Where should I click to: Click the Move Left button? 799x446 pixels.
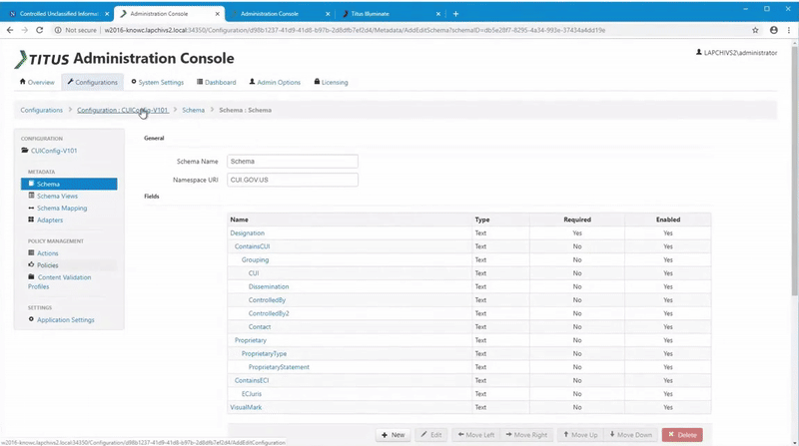[x=476, y=435]
